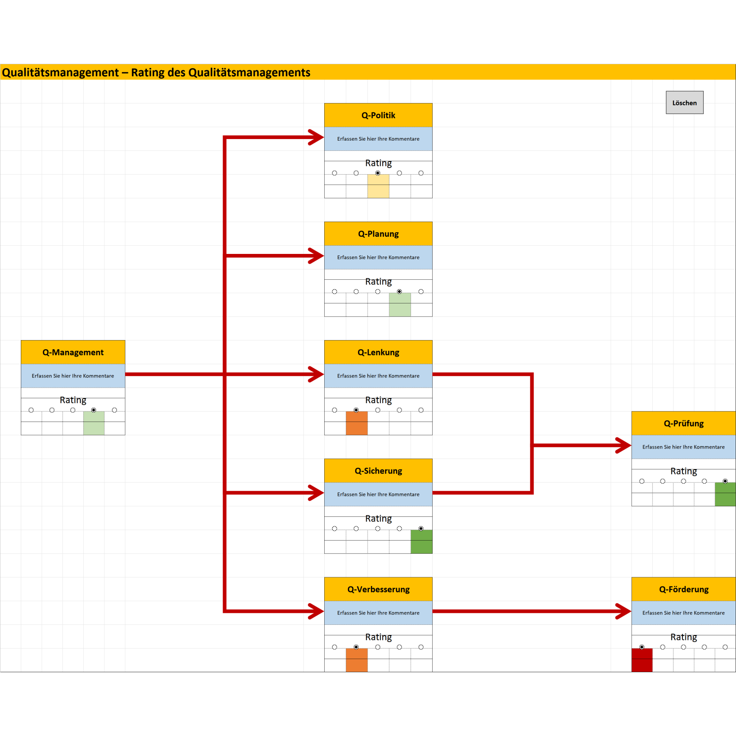The width and height of the screenshot is (736, 736).
Task: Select the checked fourth radio in Q-Planung
Action: coord(399,292)
